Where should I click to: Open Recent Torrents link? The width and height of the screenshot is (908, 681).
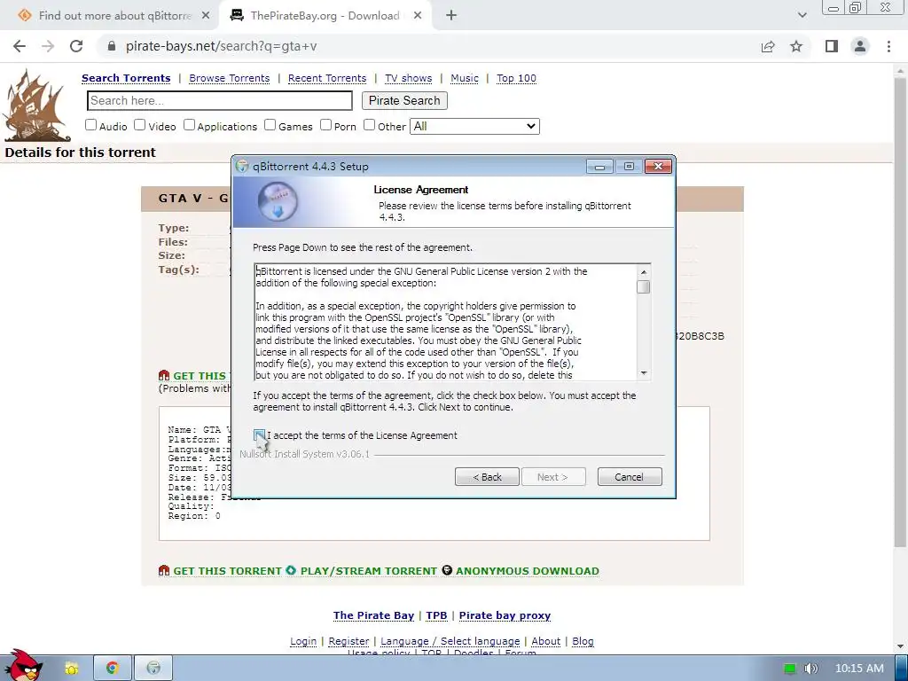click(x=327, y=78)
